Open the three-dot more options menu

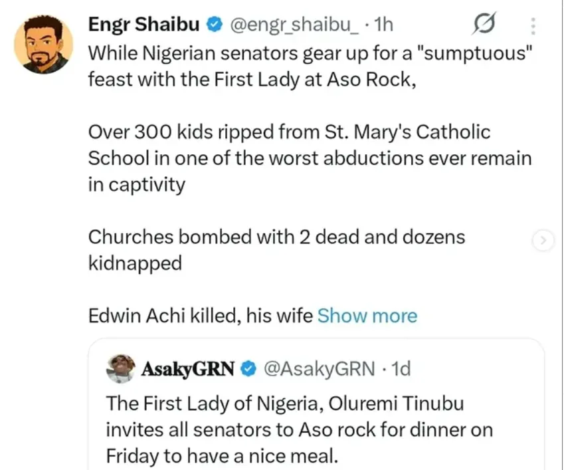click(533, 26)
